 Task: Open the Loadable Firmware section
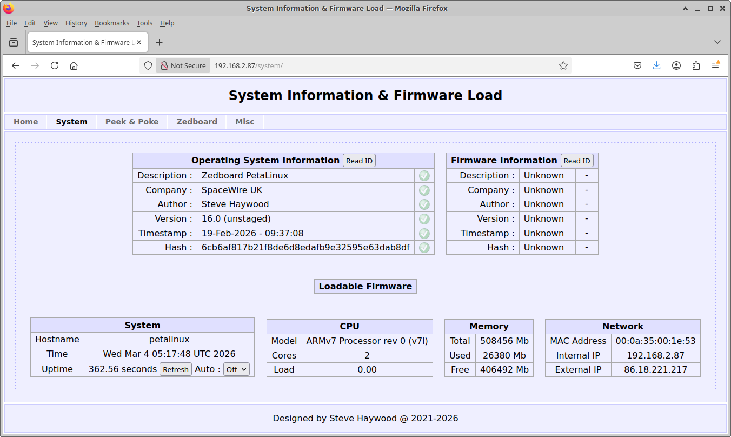[x=365, y=287]
